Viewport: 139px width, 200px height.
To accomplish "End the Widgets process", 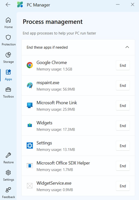I will tap(123, 126).
